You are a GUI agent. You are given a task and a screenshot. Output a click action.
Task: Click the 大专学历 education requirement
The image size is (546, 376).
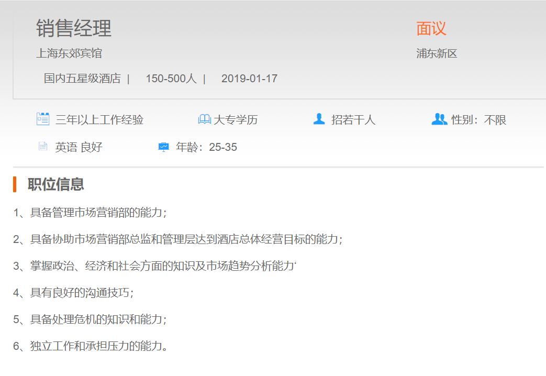(x=236, y=120)
